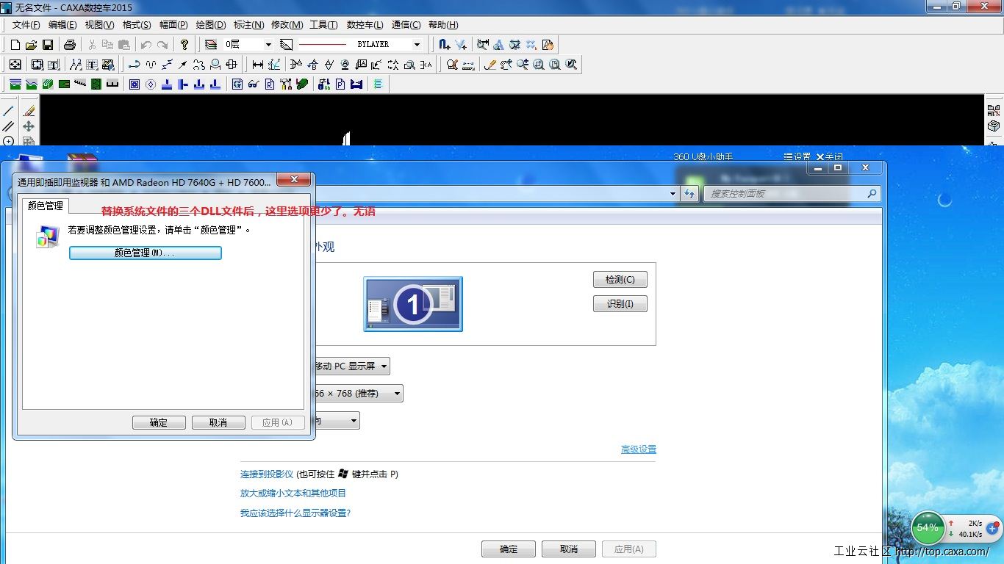1004x564 pixels.
Task: Select the line drawing tool in left sidebar
Action: coord(9,111)
